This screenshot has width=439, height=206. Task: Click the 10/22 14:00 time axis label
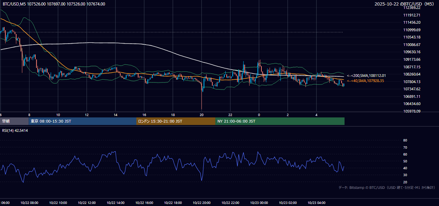click(x=115, y=203)
